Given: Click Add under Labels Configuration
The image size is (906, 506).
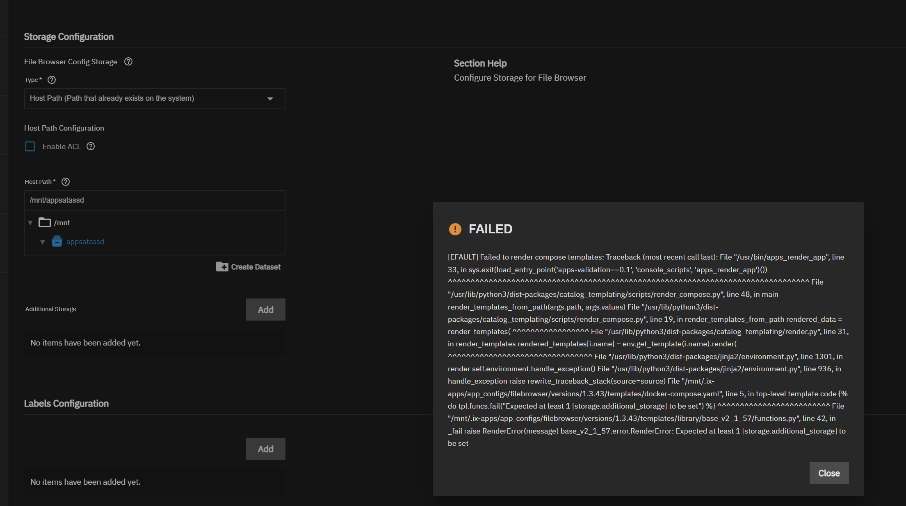Looking at the screenshot, I should click(265, 449).
